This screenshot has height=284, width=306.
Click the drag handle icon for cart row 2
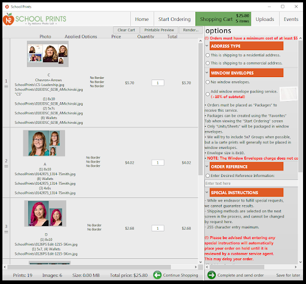click(x=6, y=166)
